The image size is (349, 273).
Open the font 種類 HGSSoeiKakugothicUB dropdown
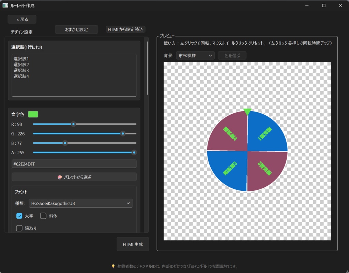coord(80,203)
